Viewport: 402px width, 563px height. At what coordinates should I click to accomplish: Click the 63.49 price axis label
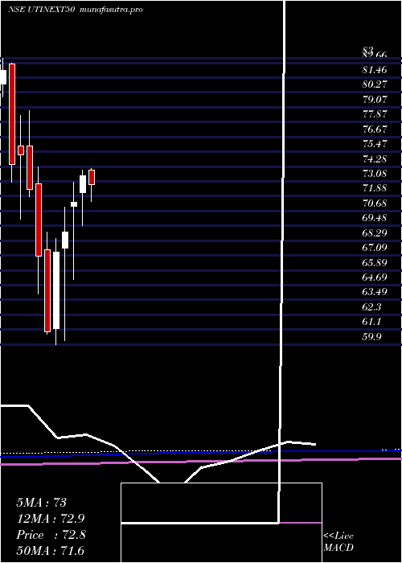coord(375,292)
